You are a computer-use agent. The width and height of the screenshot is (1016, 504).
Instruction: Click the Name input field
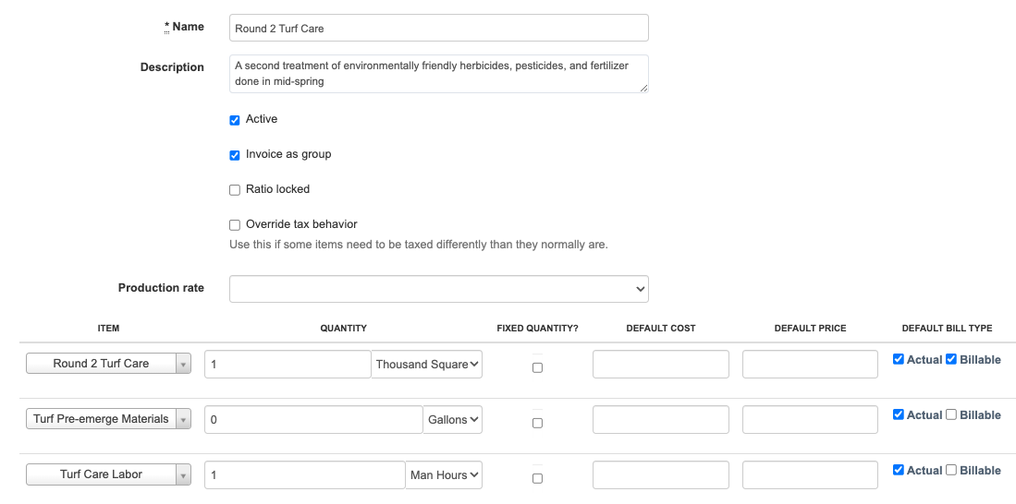(x=438, y=29)
